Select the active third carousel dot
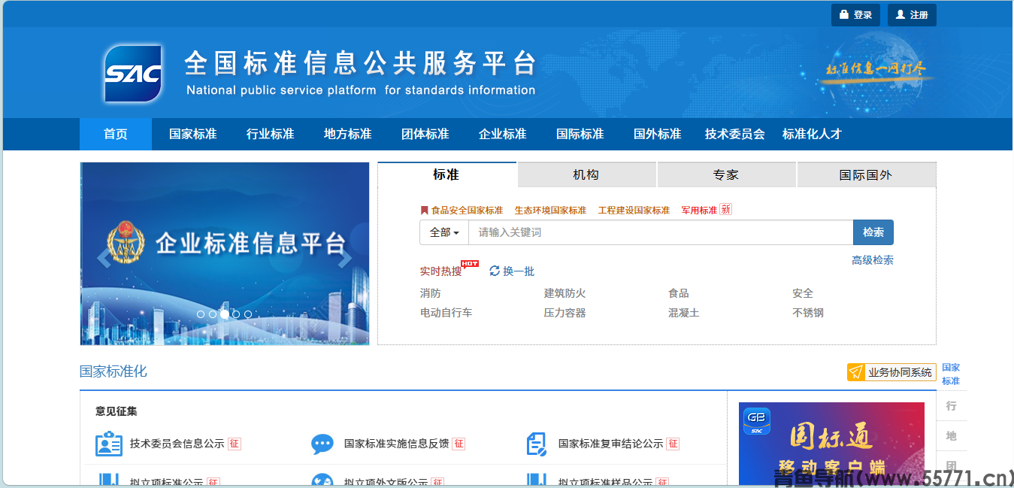 (224, 314)
